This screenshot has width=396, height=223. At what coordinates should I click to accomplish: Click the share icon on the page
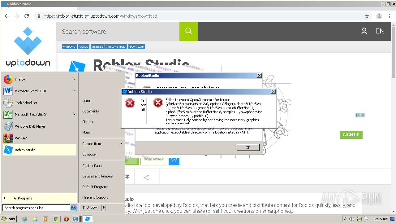(x=146, y=177)
